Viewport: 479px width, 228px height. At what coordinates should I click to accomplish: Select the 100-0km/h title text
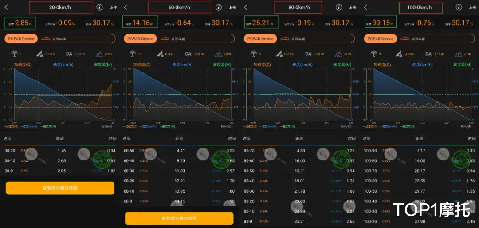click(420, 8)
